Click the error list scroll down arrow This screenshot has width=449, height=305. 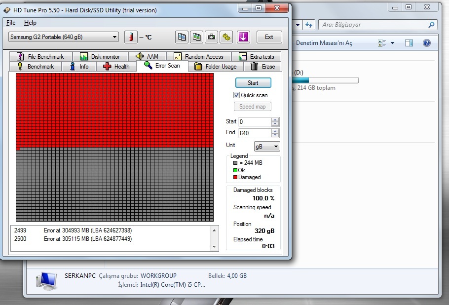(214, 247)
